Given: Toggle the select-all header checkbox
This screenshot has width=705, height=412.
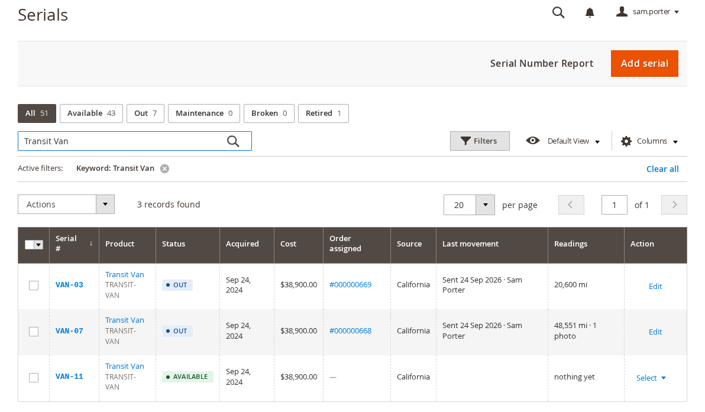Looking at the screenshot, I should [x=30, y=244].
